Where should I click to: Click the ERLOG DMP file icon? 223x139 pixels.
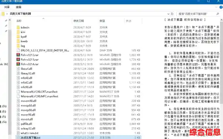[18, 50]
